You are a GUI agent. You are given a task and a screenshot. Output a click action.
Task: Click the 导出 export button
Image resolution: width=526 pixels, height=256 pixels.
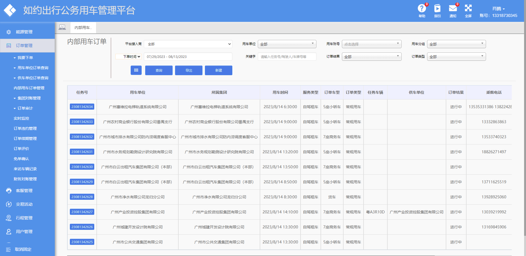click(x=189, y=70)
